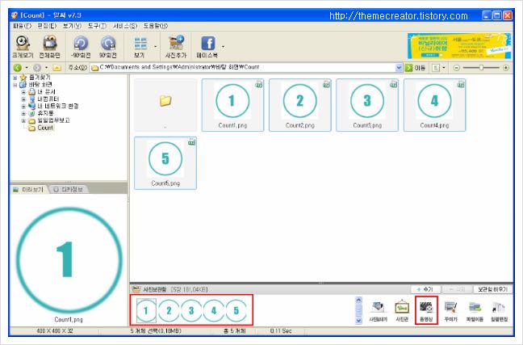523x345 pixels.
Task: Expand the 휴지통 tree node
Action: coord(23,113)
